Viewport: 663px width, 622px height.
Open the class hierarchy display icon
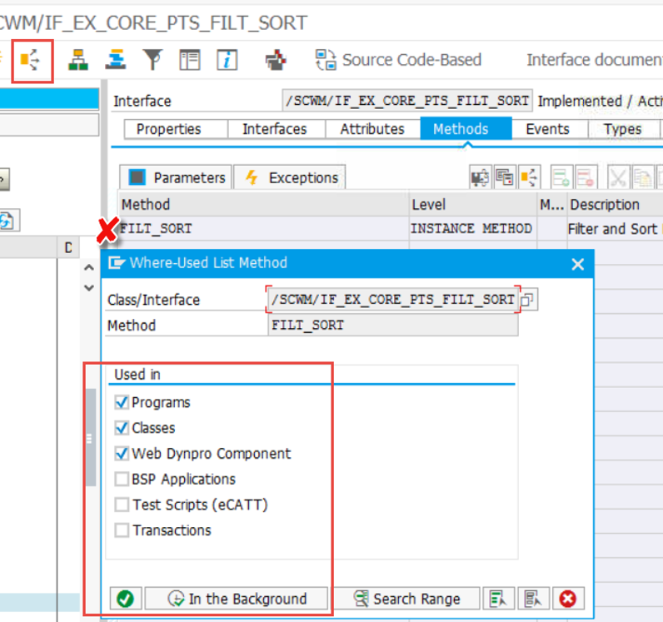(78, 60)
